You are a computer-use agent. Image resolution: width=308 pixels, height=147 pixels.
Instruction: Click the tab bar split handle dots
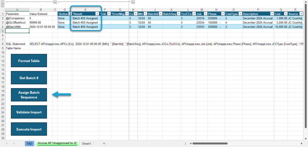186,143
